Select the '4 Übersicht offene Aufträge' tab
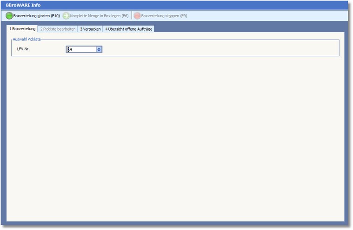The height and width of the screenshot is (230, 353). [x=128, y=29]
